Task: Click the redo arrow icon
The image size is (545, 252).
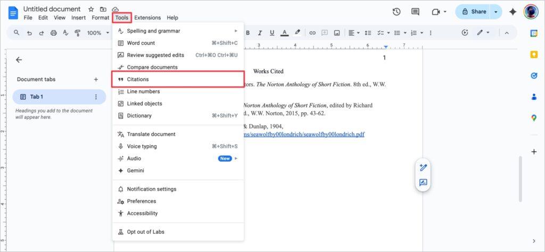Action: click(x=42, y=32)
